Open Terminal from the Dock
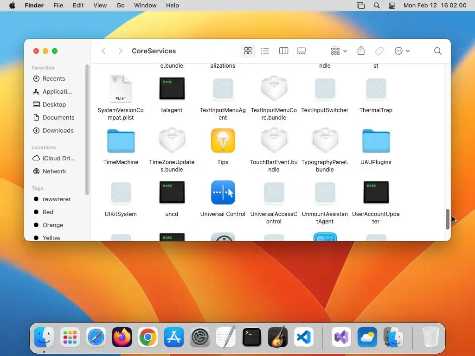This screenshot has height=356, width=475. 252,337
